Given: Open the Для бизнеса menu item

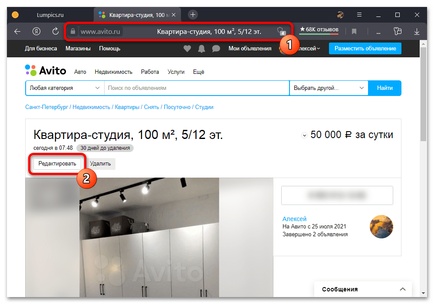Looking at the screenshot, I should point(41,49).
